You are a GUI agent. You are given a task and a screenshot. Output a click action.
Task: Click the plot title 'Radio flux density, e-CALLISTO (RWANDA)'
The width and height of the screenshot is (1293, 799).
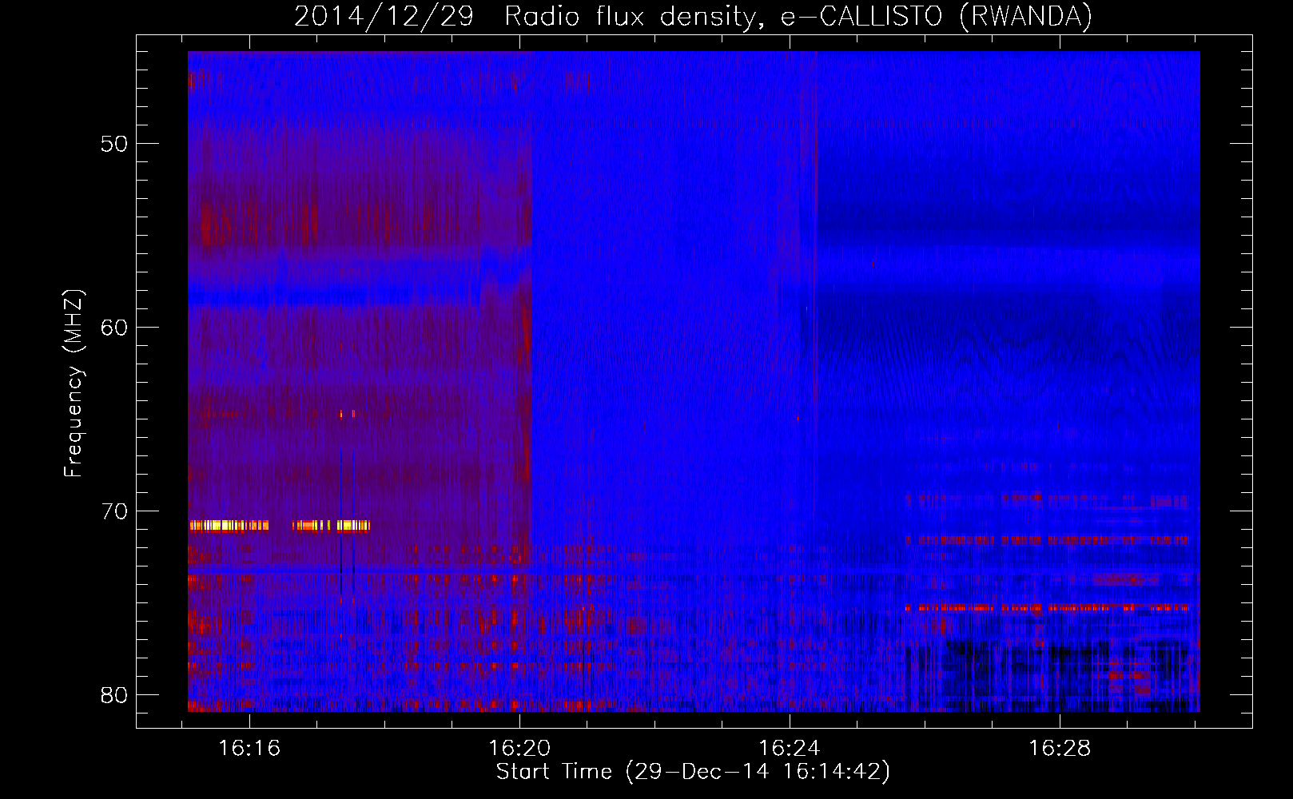[x=798, y=17]
